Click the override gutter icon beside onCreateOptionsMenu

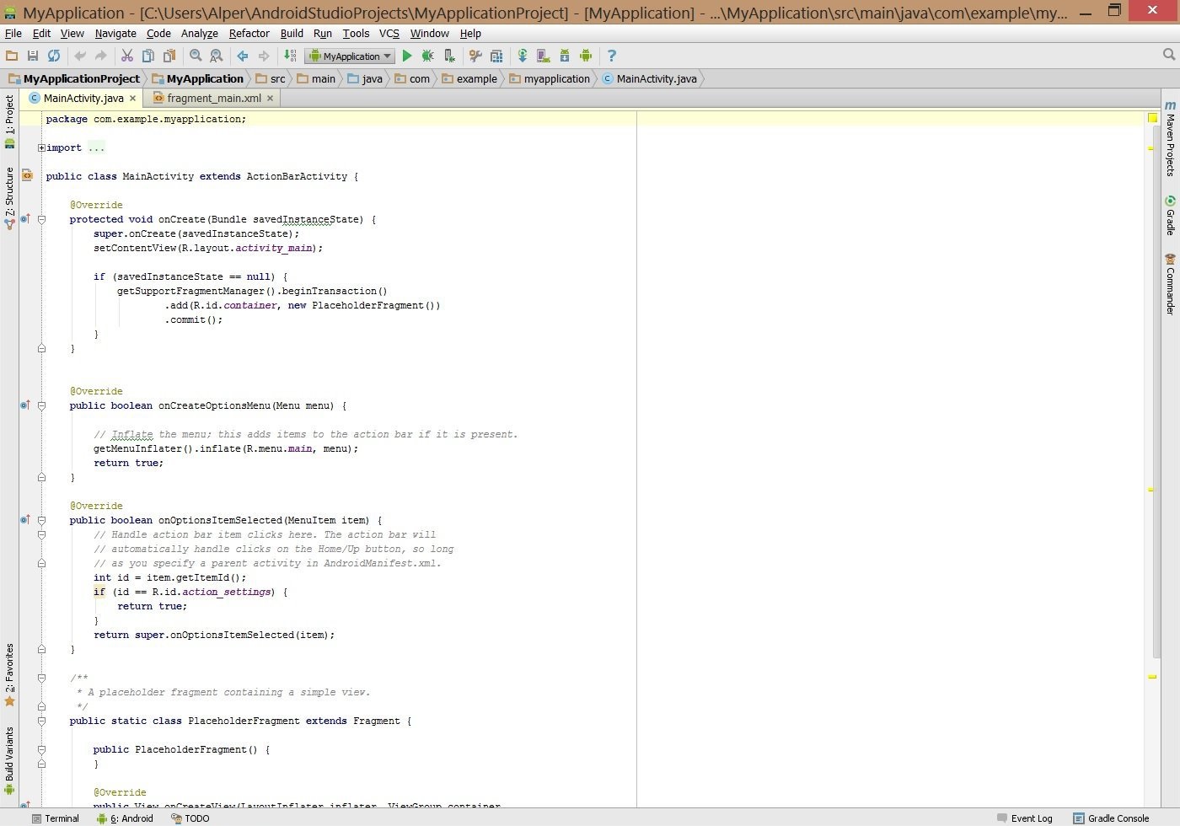[x=25, y=405]
